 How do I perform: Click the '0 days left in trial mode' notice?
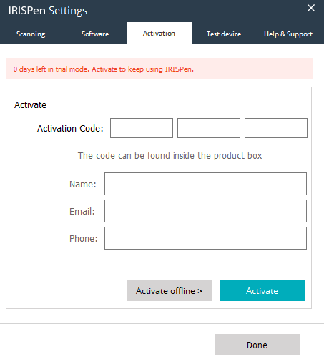pos(159,69)
